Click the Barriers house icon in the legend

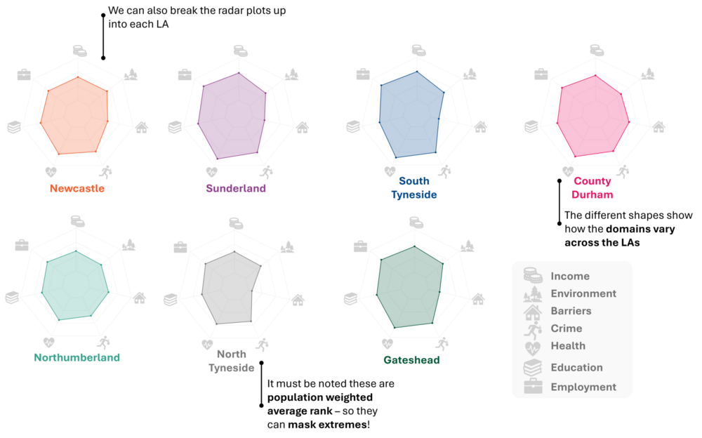coord(533,311)
